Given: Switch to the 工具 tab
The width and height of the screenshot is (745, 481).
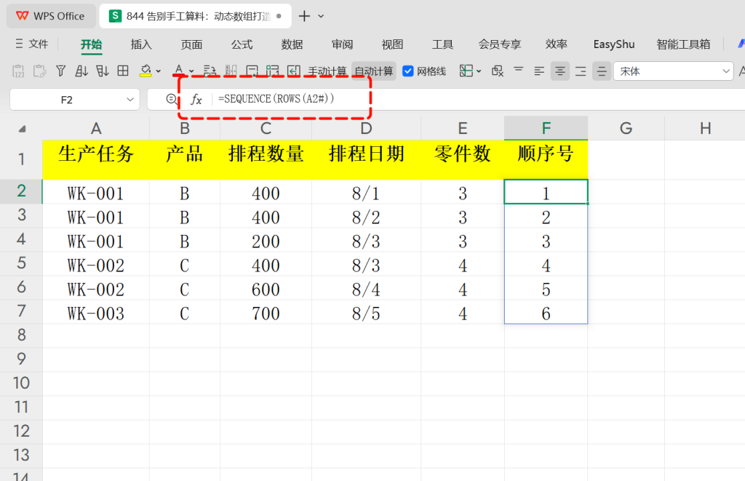Looking at the screenshot, I should (x=442, y=44).
